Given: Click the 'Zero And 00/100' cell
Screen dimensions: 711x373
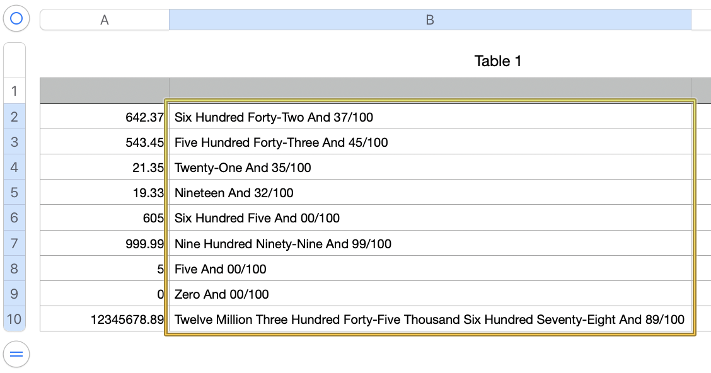Looking at the screenshot, I should pyautogui.click(x=430, y=294).
